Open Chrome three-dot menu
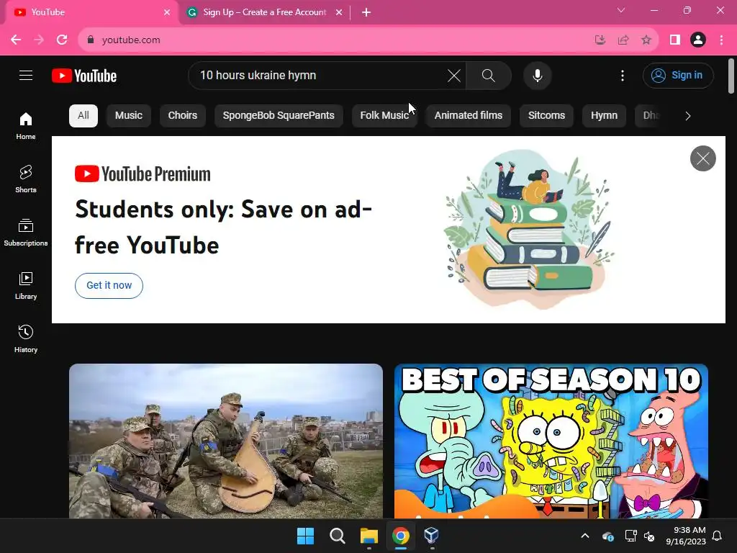This screenshot has height=553, width=737. coord(721,40)
